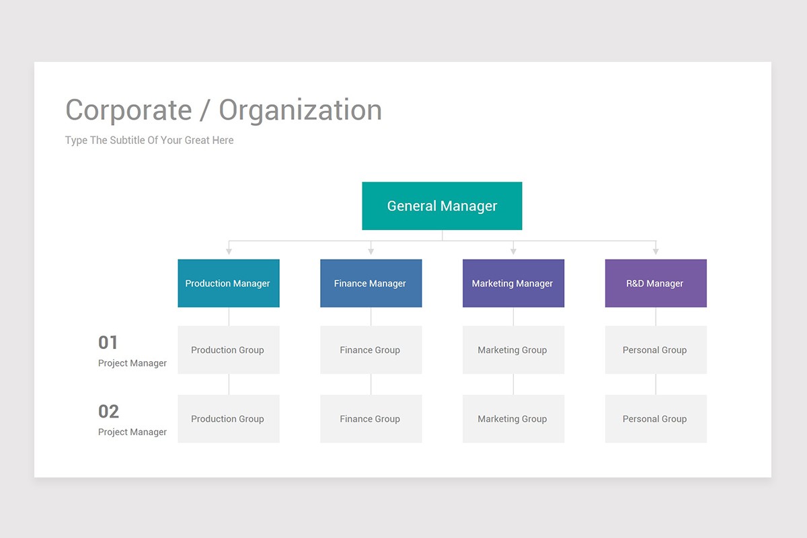Click Project Manager label under 01
807x538 pixels.
[132, 363]
